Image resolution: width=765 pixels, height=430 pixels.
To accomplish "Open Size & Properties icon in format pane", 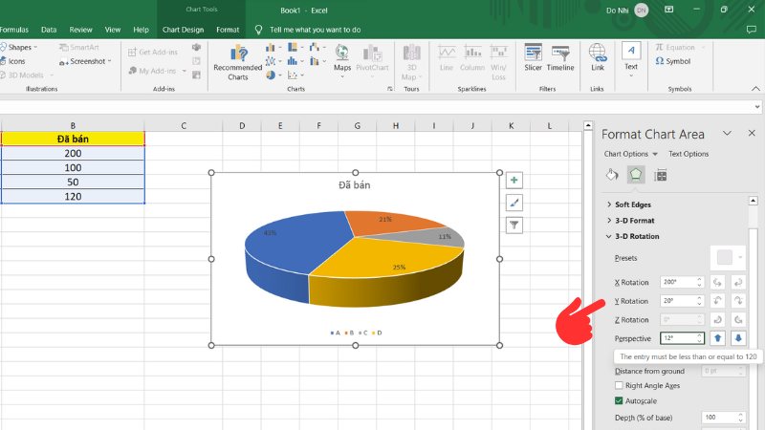I will (x=661, y=175).
